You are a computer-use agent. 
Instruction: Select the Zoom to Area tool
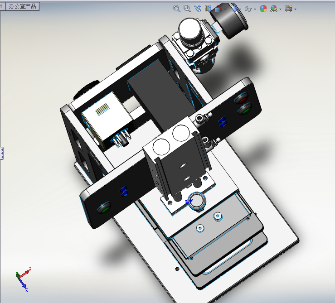pyautogui.click(x=187, y=9)
